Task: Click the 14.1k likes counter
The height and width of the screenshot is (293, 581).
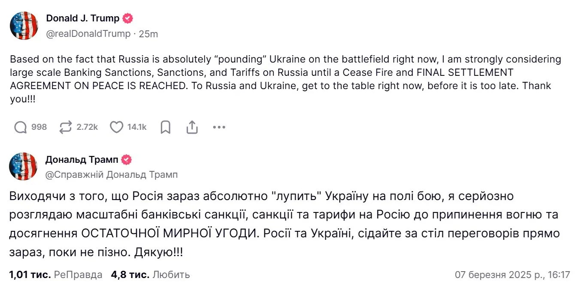Action: 136,127
